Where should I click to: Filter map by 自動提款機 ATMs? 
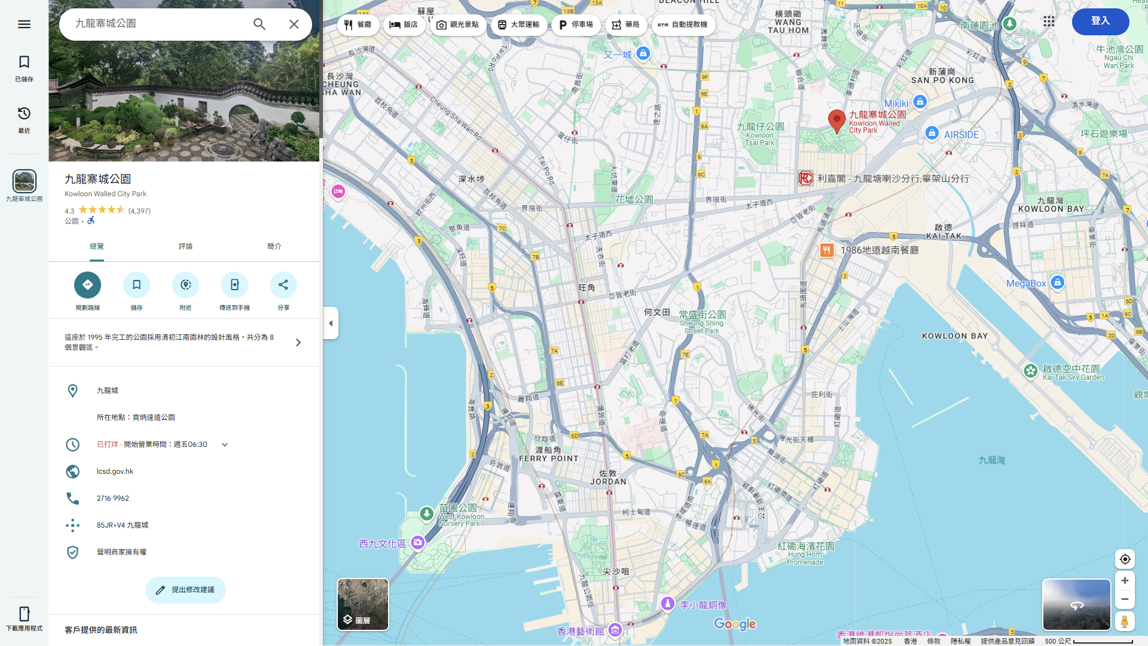click(x=683, y=25)
